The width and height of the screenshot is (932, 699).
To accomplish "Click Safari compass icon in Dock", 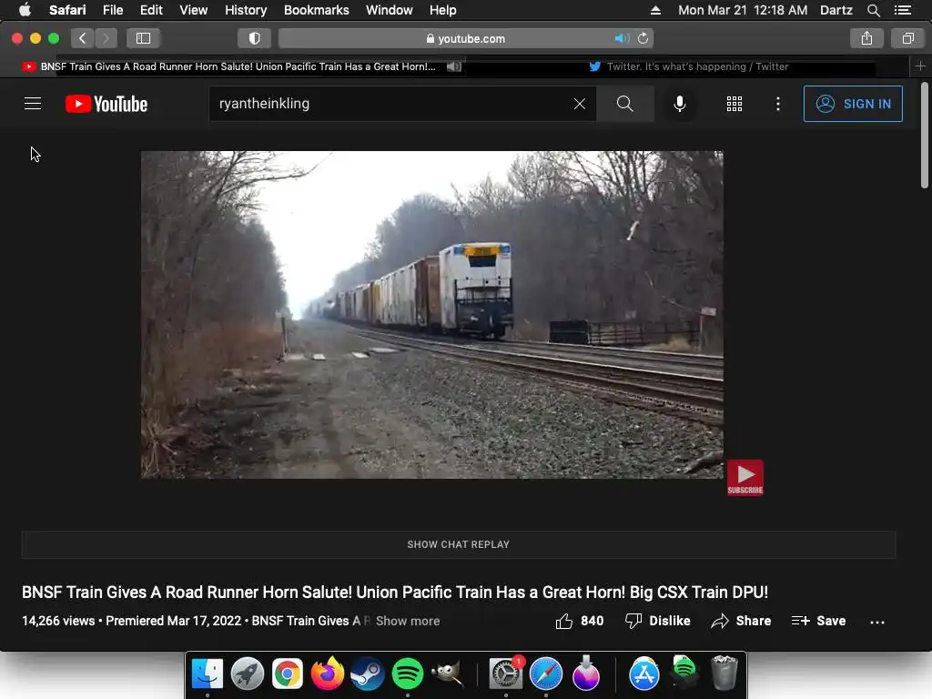I will click(x=546, y=674).
